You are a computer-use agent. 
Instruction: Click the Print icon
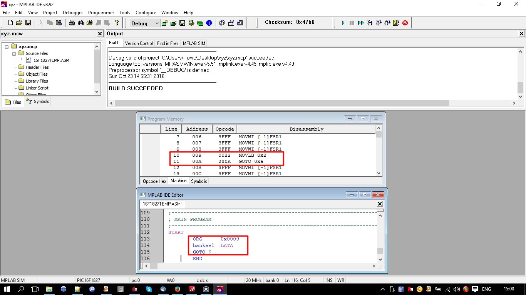[x=72, y=23]
